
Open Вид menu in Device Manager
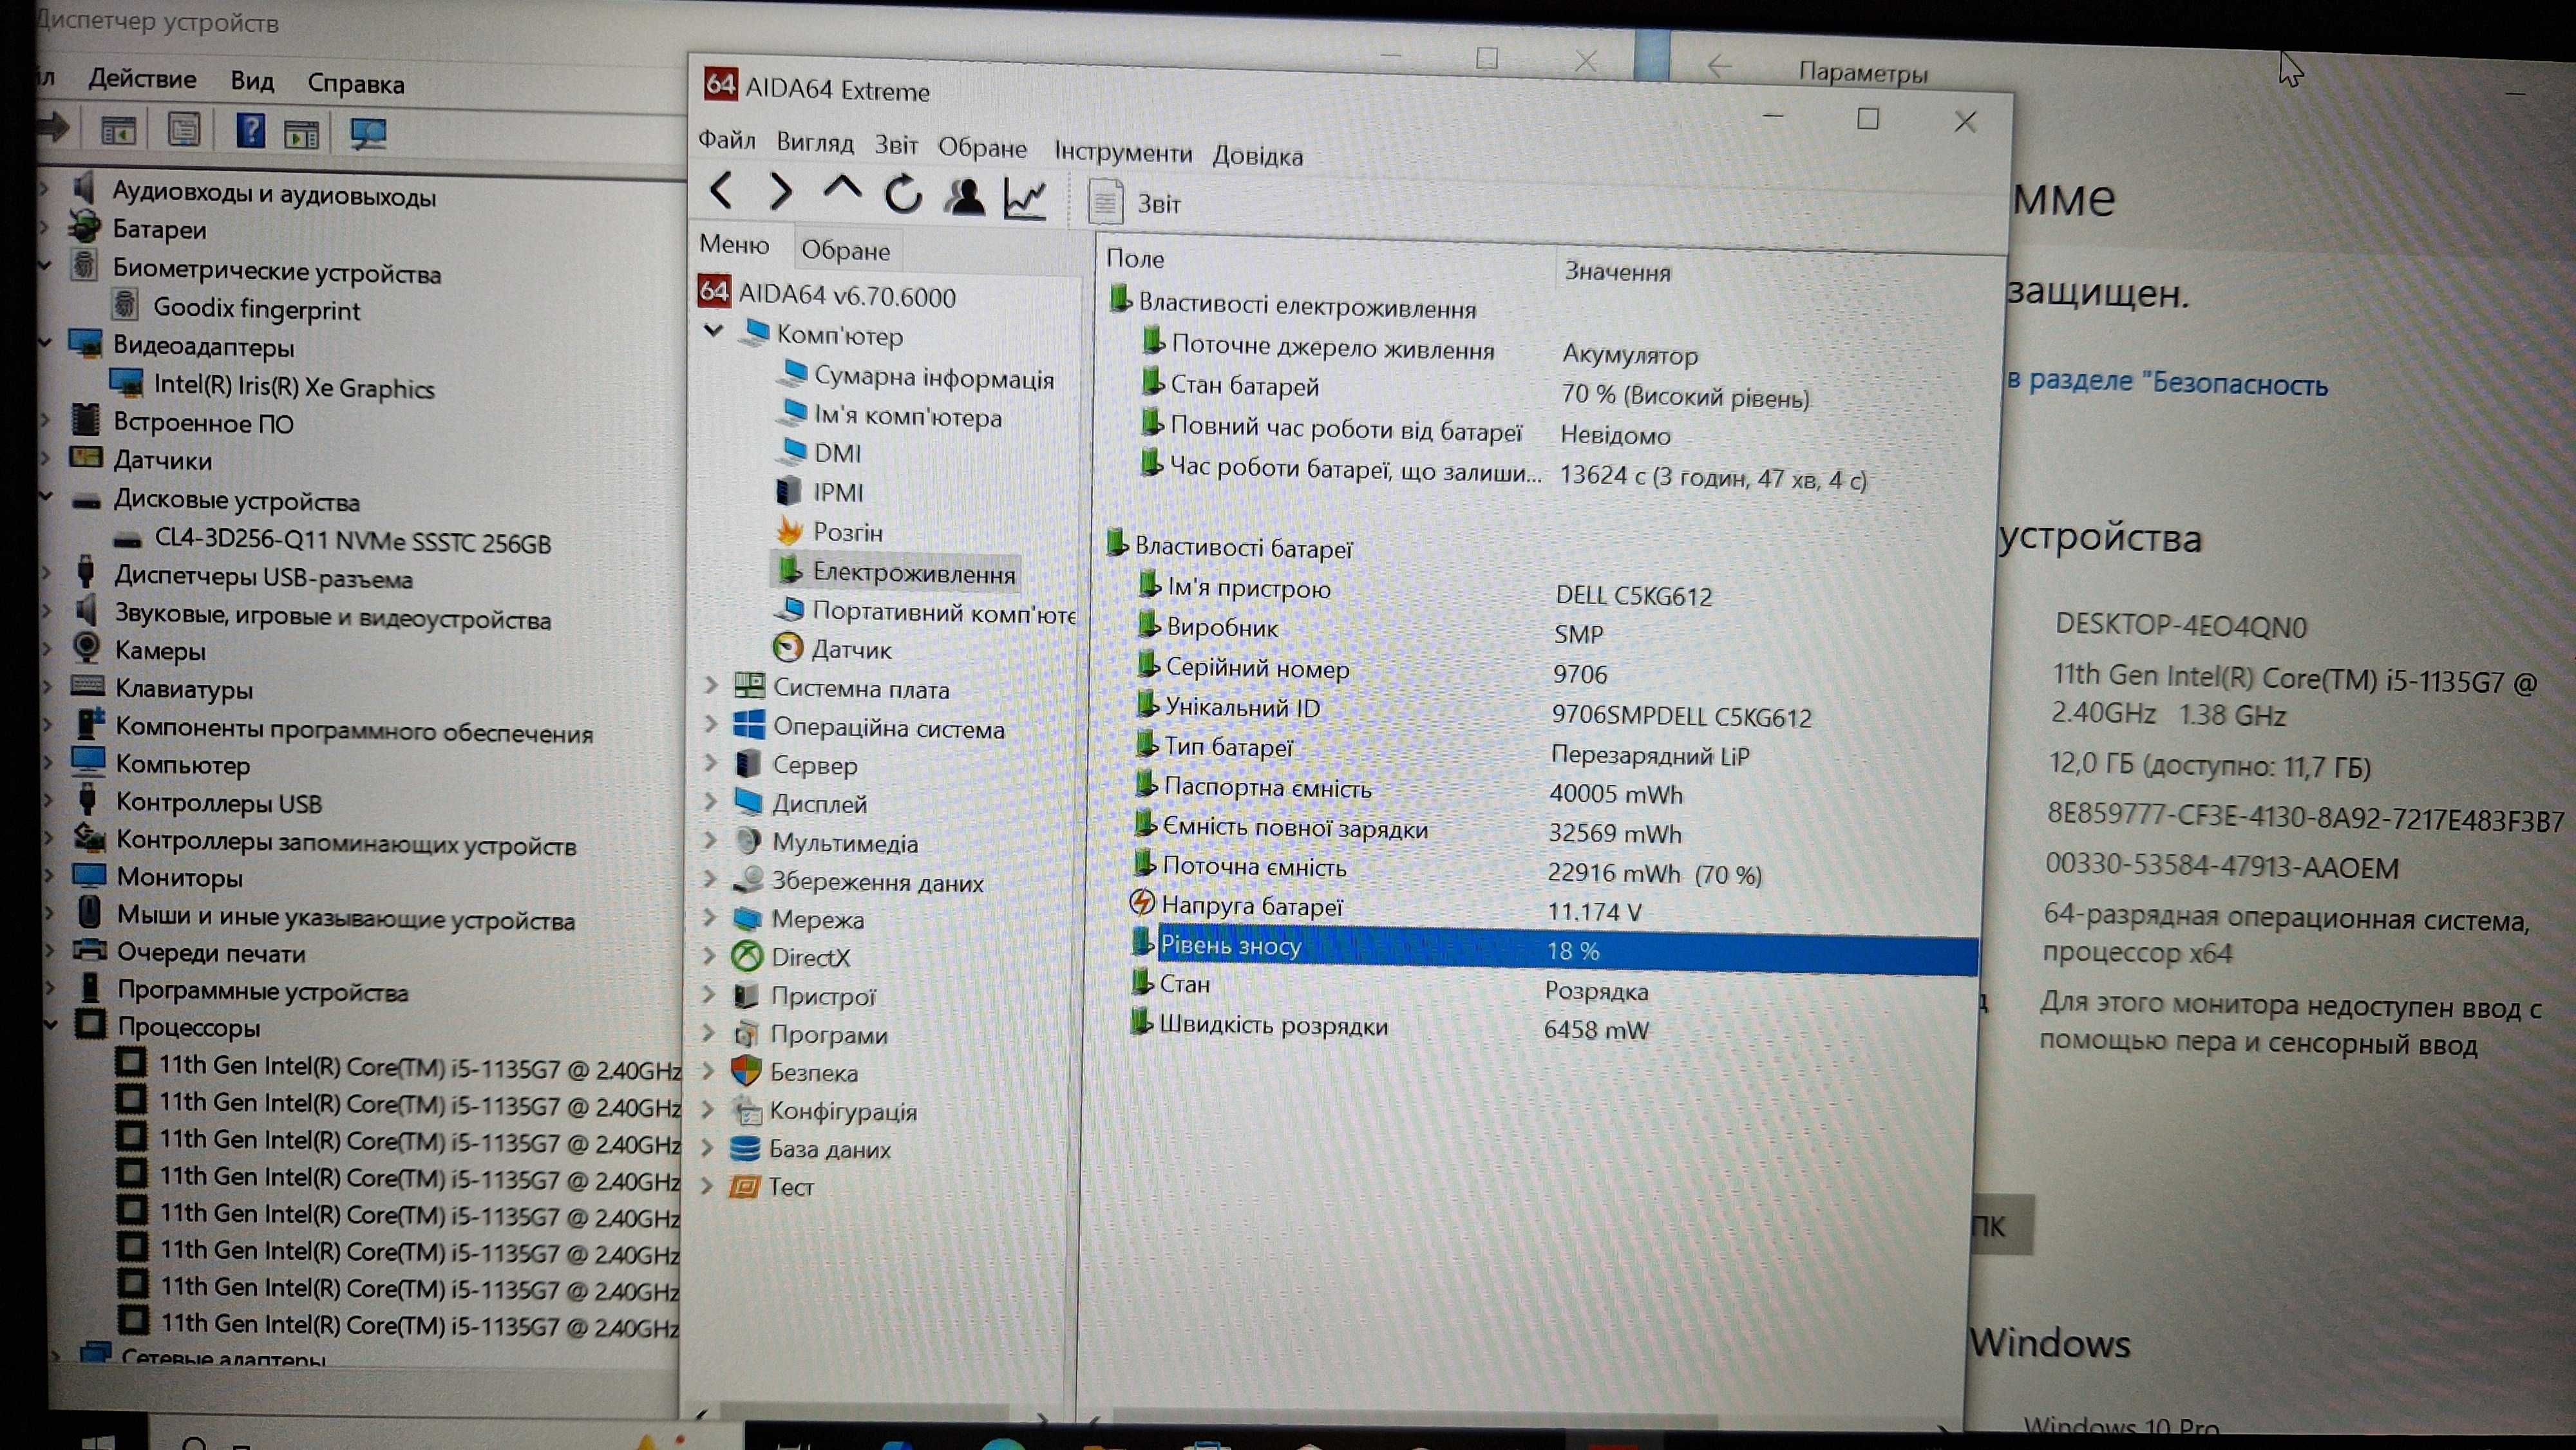coord(252,81)
